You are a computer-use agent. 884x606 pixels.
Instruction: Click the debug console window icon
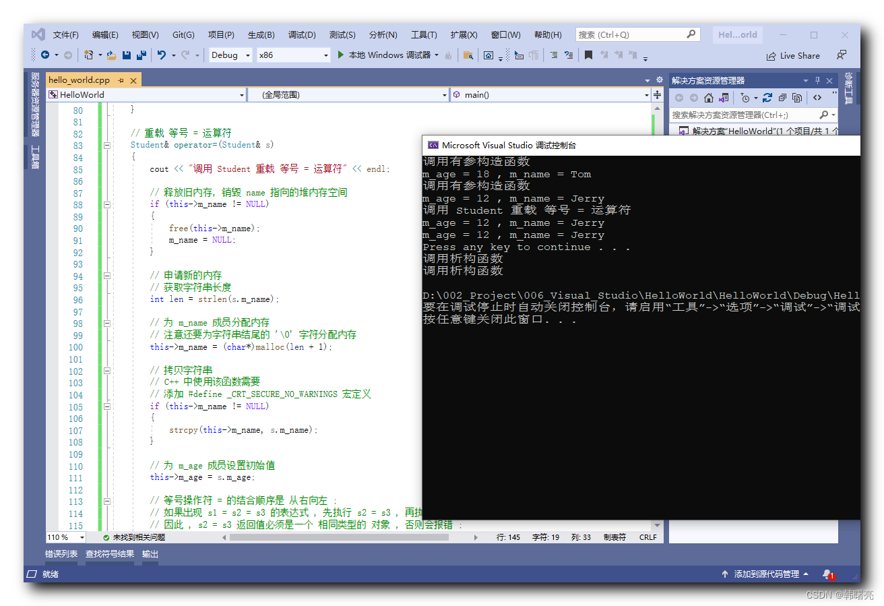433,145
